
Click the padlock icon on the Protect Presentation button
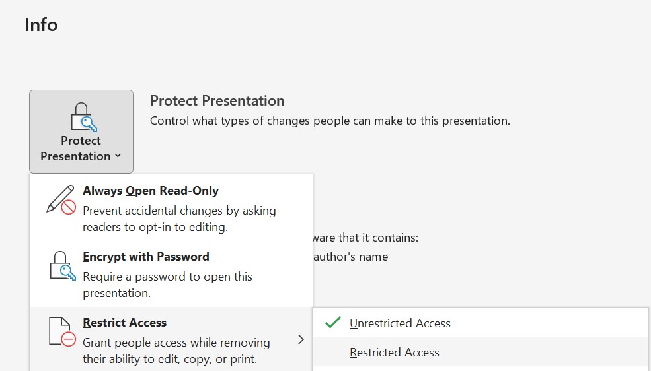(84, 118)
